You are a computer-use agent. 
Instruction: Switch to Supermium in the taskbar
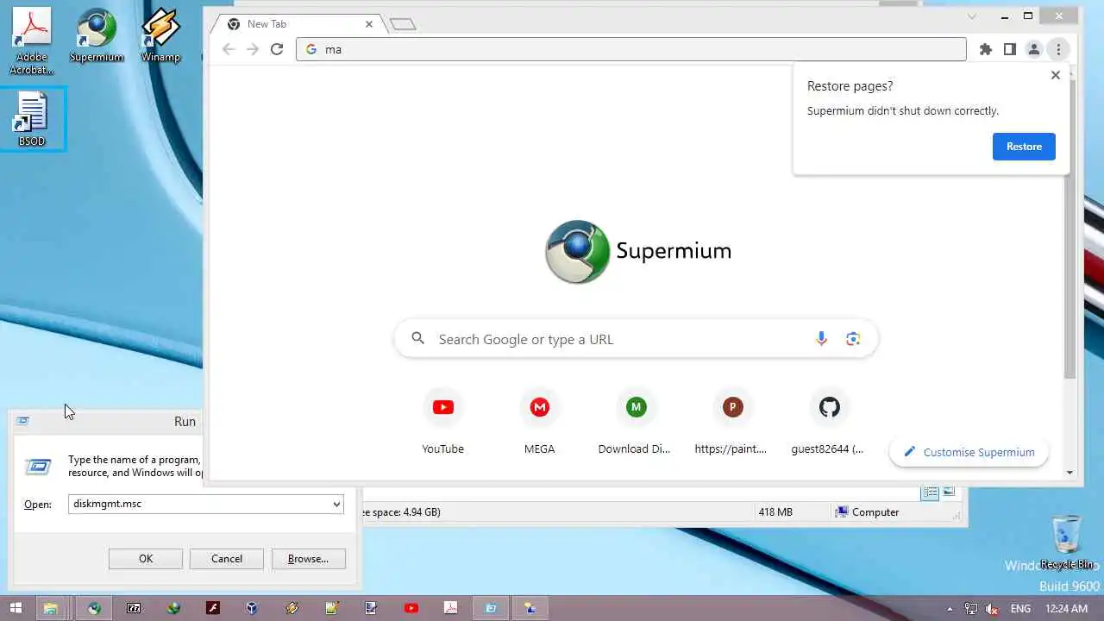(94, 608)
